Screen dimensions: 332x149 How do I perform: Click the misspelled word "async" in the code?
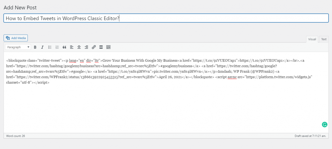[x=232, y=77]
